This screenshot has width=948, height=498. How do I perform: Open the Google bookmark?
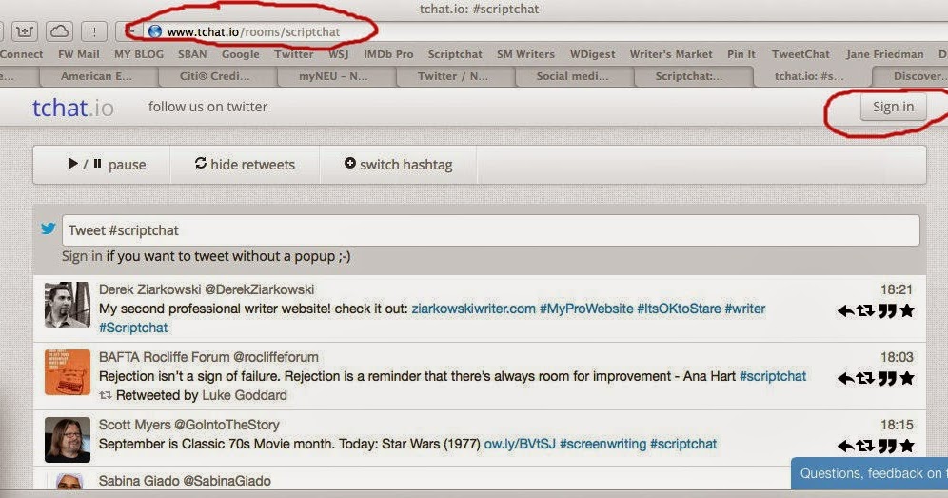tap(241, 54)
